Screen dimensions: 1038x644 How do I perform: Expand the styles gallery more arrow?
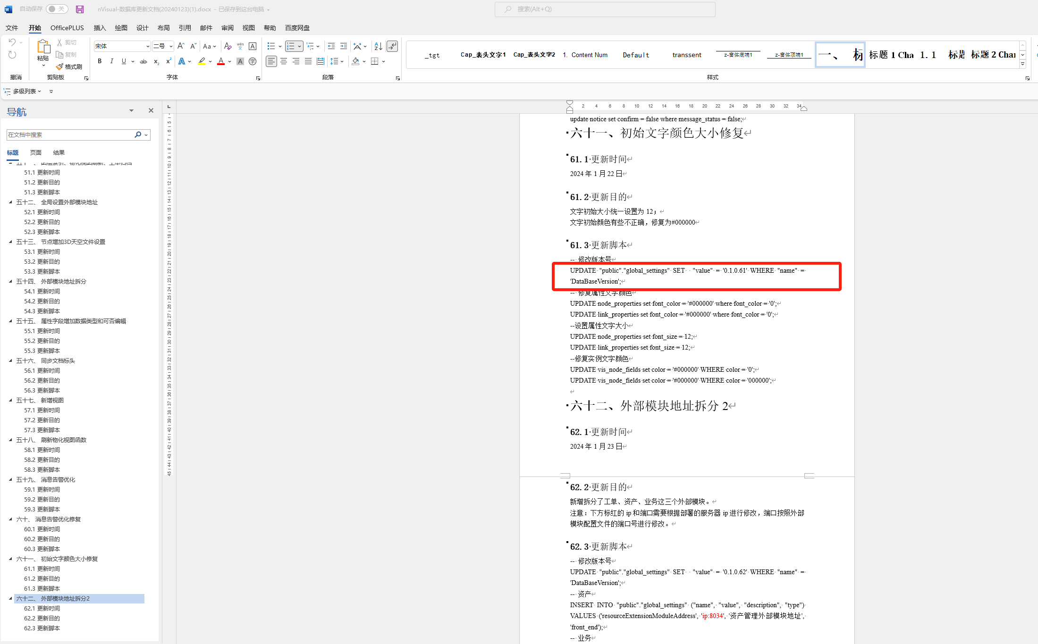click(1022, 64)
